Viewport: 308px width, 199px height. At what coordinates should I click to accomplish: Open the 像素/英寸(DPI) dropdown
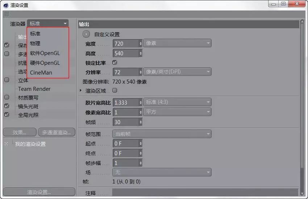point(178,72)
